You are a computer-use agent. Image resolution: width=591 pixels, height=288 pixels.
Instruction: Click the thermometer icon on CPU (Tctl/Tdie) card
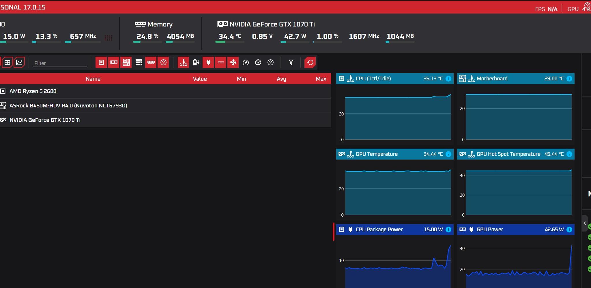pyautogui.click(x=350, y=79)
